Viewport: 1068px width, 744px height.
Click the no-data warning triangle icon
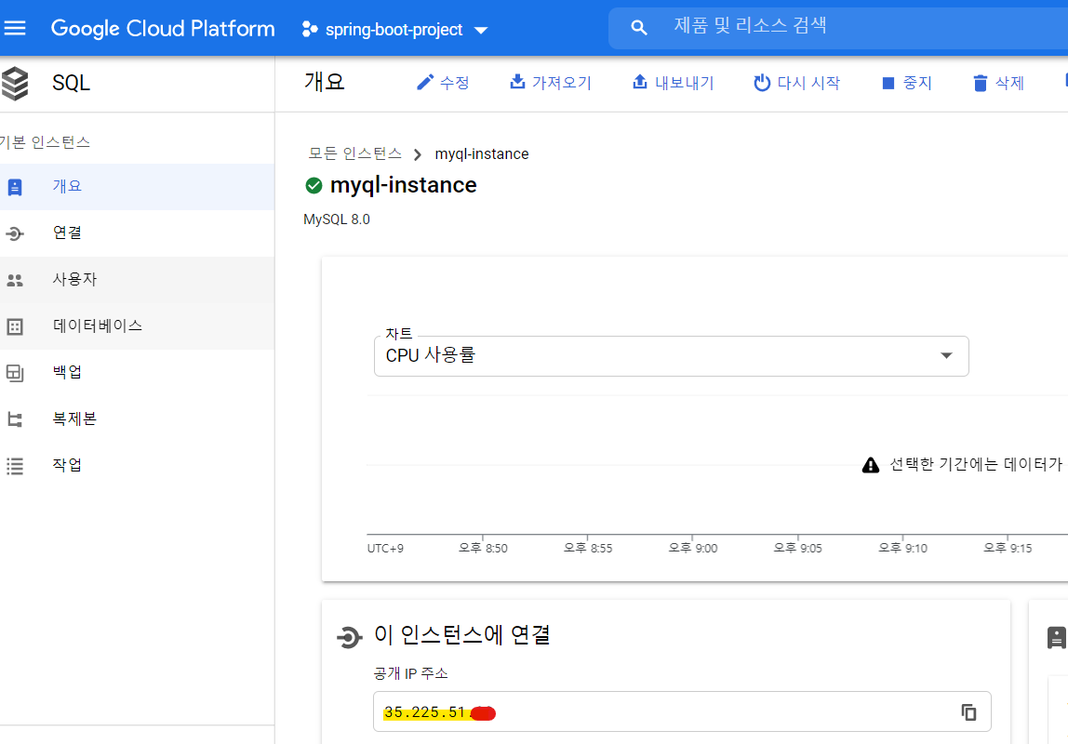871,465
